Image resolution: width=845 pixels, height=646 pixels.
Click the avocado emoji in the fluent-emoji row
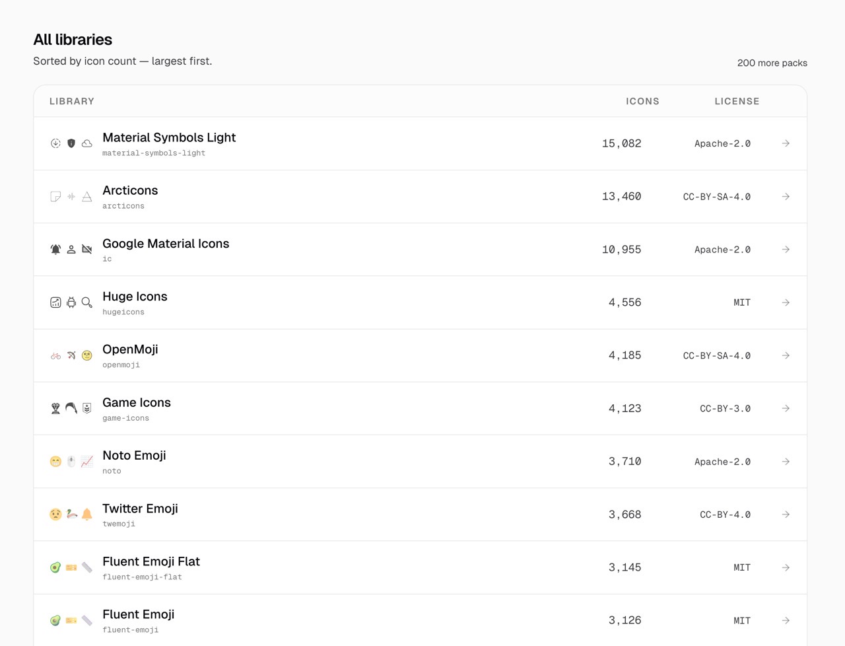[55, 621]
